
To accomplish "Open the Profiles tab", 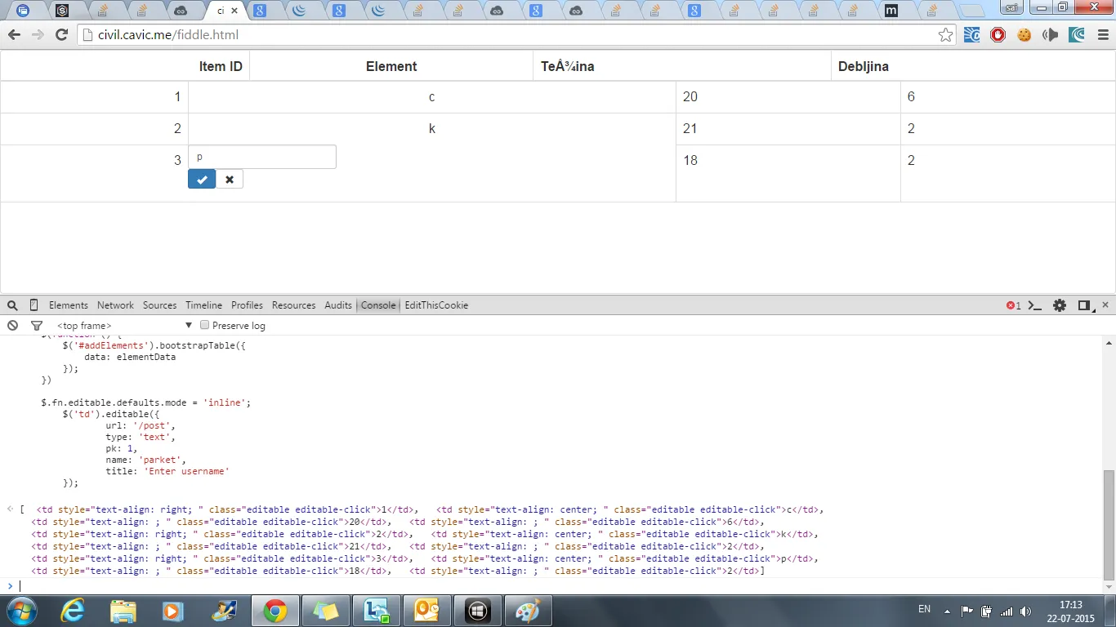I will pyautogui.click(x=247, y=305).
